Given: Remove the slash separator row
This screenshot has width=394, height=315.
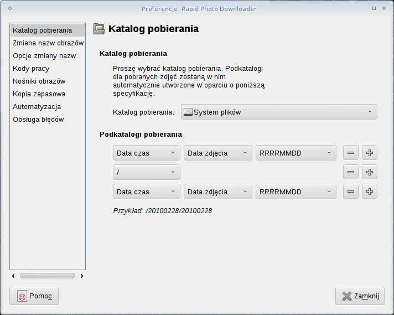Looking at the screenshot, I should pyautogui.click(x=350, y=172).
